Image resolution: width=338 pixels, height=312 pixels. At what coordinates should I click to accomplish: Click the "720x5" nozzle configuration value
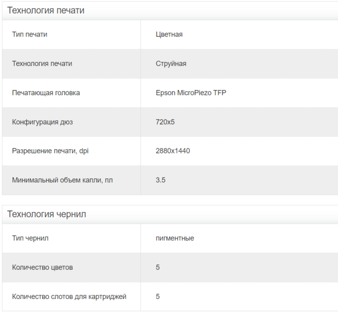(166, 122)
